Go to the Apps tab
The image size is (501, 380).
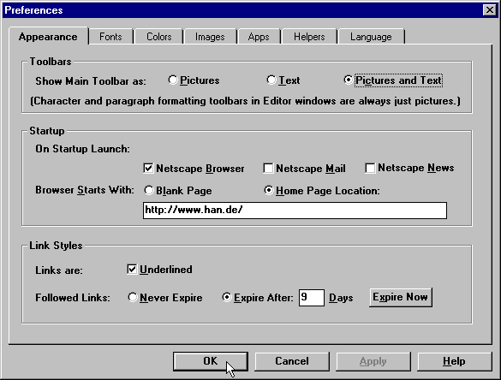click(x=259, y=37)
